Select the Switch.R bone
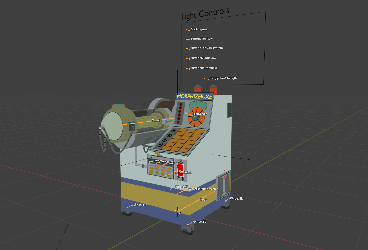Viewport: 368px width, 250px height. [151, 162]
